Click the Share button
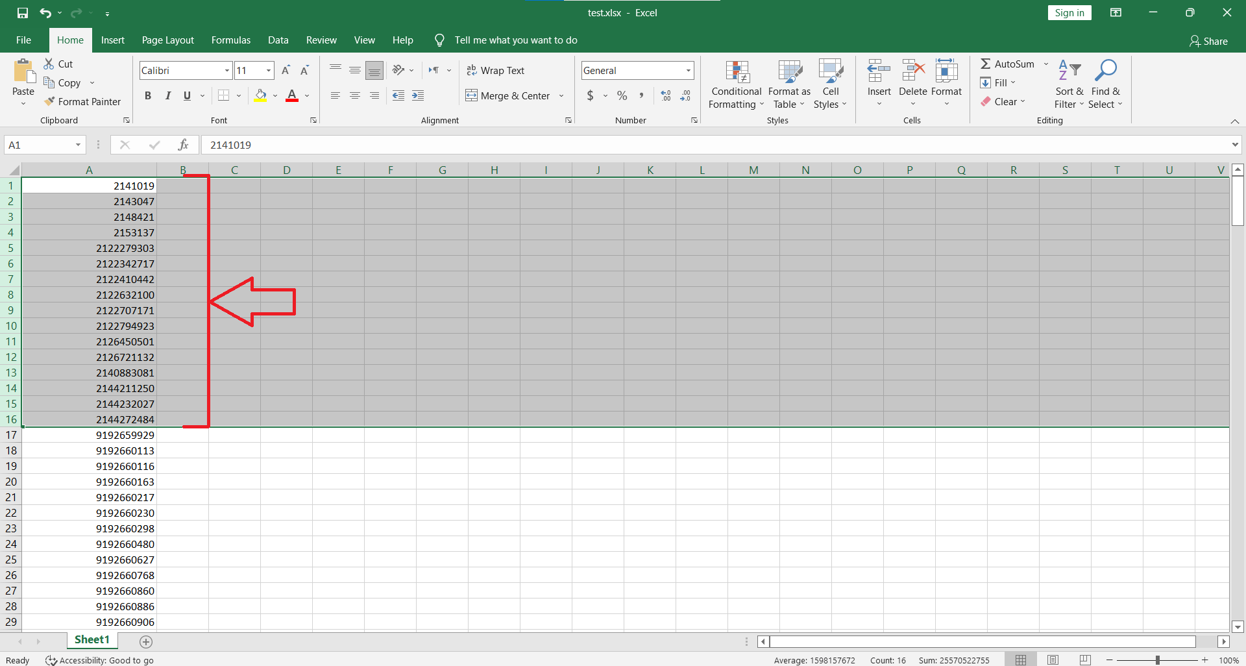Viewport: 1246px width, 666px height. point(1208,41)
